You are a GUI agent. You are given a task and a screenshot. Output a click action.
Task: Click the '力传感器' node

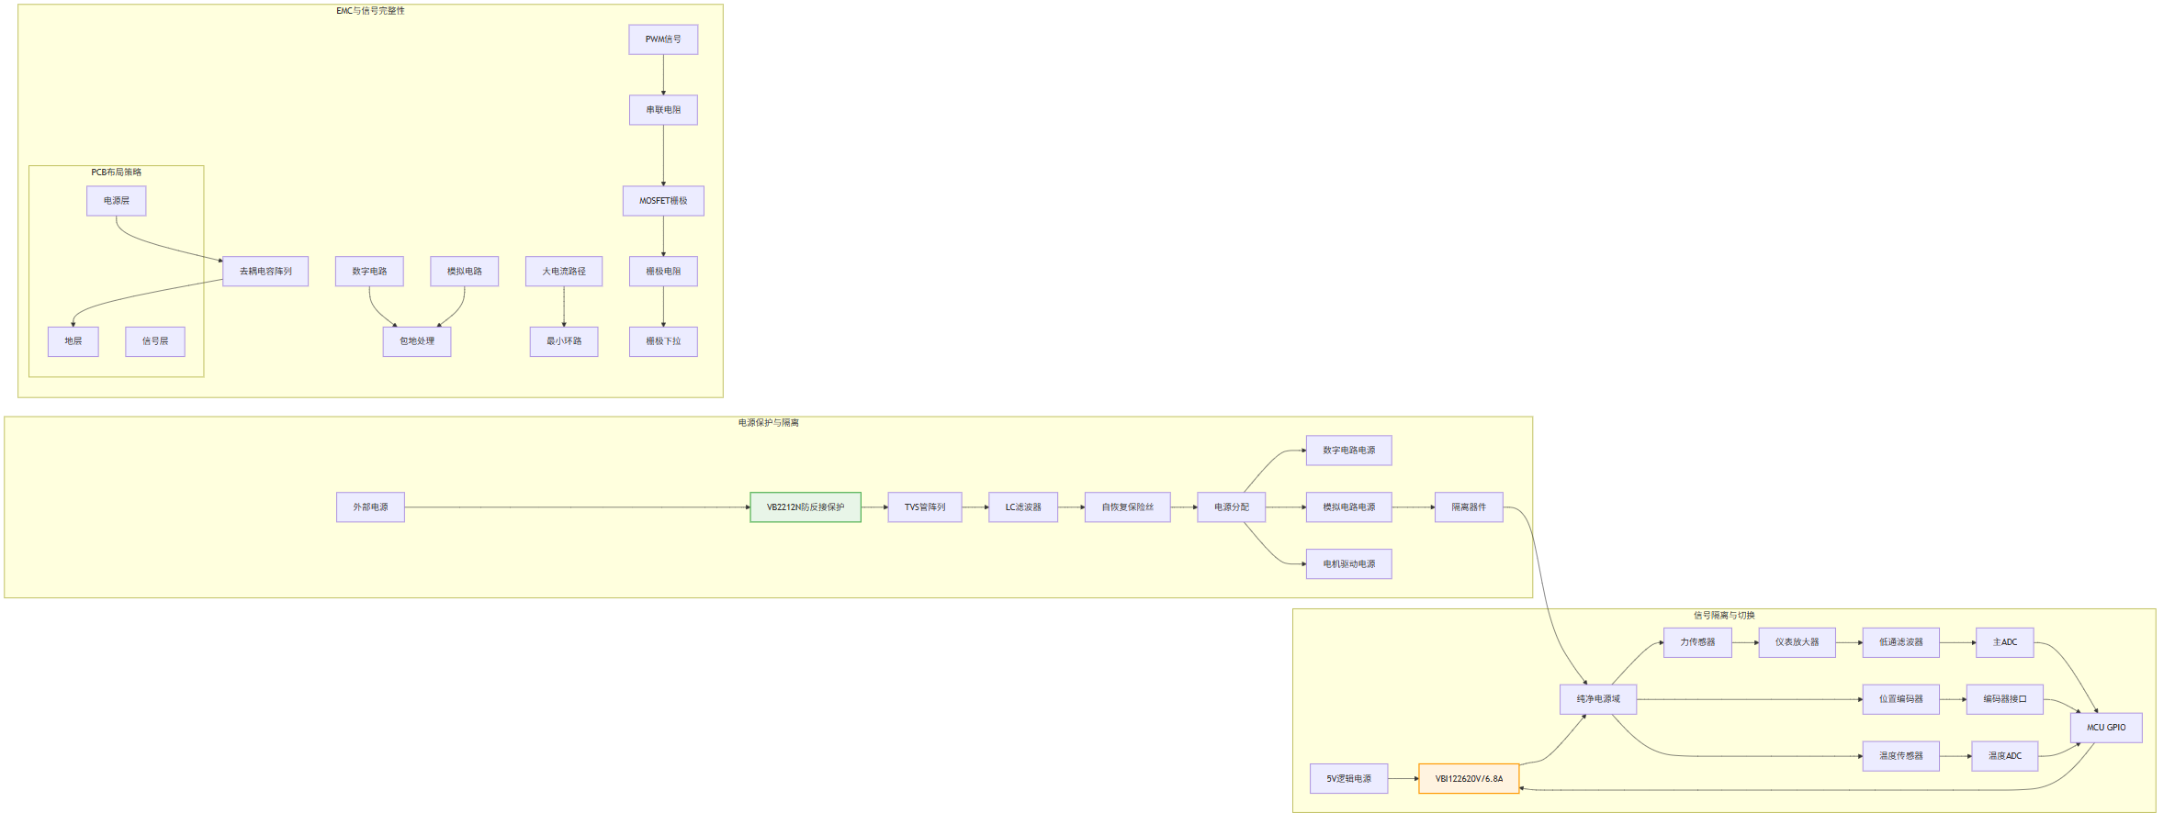(1697, 642)
